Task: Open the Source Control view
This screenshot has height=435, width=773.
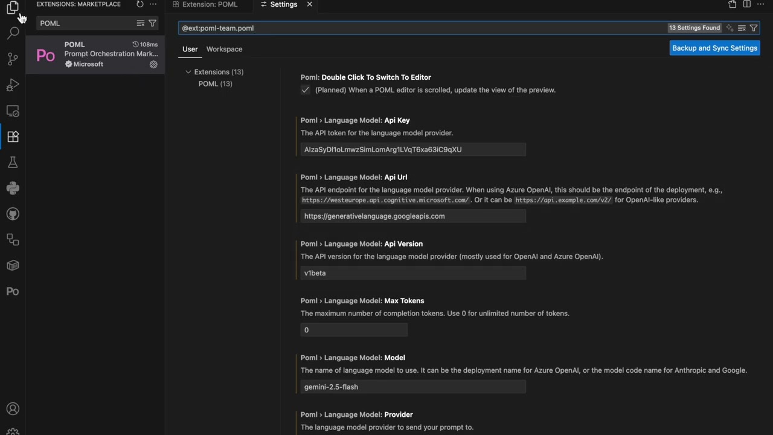Action: pyautogui.click(x=13, y=59)
